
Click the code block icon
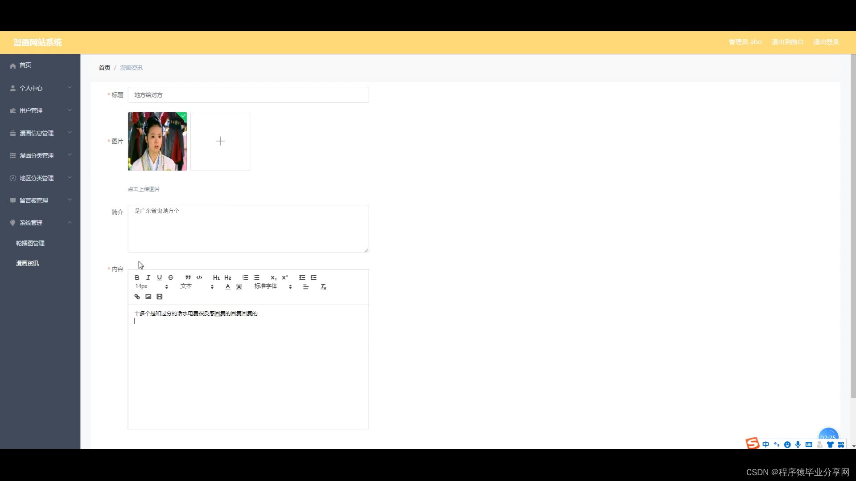199,277
